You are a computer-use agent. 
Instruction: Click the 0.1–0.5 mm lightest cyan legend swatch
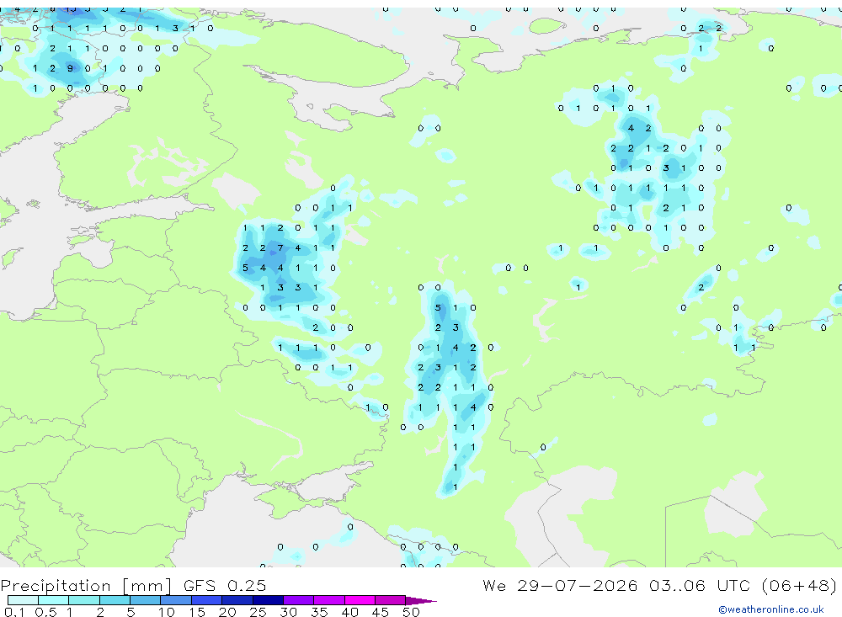(23, 600)
